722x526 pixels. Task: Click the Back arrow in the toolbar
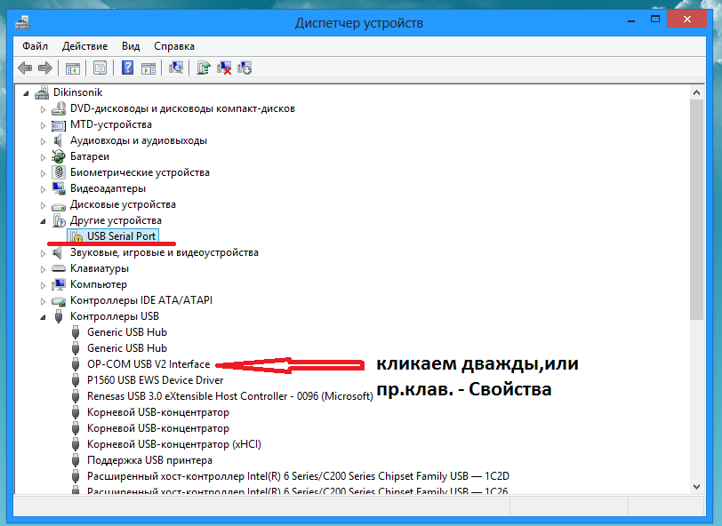[x=24, y=68]
